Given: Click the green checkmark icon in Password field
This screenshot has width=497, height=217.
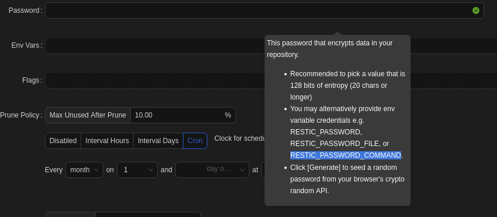Looking at the screenshot, I should (x=476, y=10).
